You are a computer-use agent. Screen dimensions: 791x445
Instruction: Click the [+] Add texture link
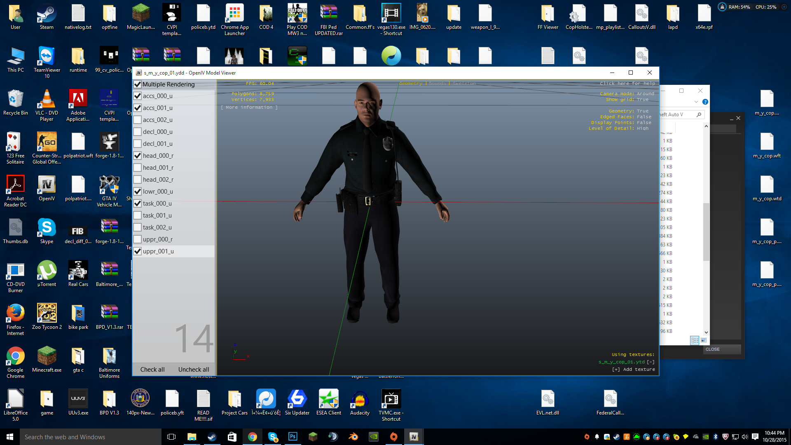tap(634, 370)
